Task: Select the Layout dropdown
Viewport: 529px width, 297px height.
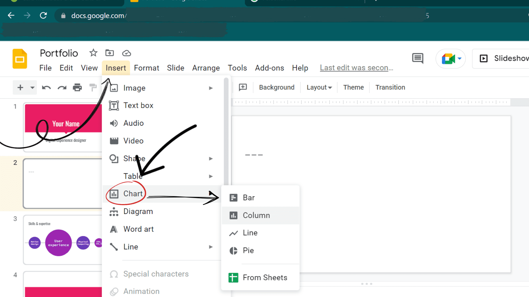Action: tap(319, 87)
